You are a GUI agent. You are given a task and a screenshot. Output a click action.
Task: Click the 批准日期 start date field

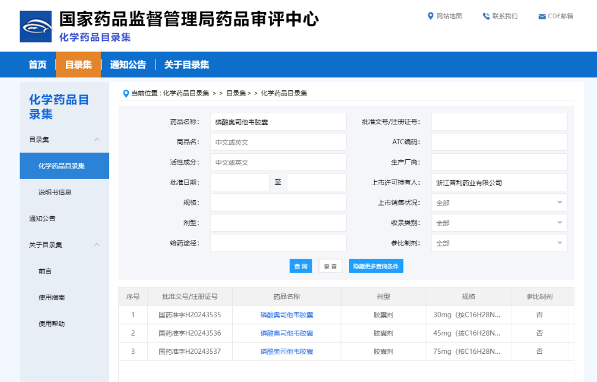(239, 182)
